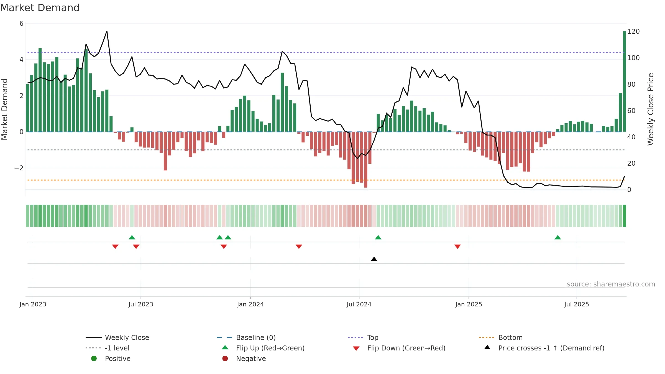The height and width of the screenshot is (374, 665).
Task: Select the red flip-down marker near Mar 2024
Action: point(299,247)
